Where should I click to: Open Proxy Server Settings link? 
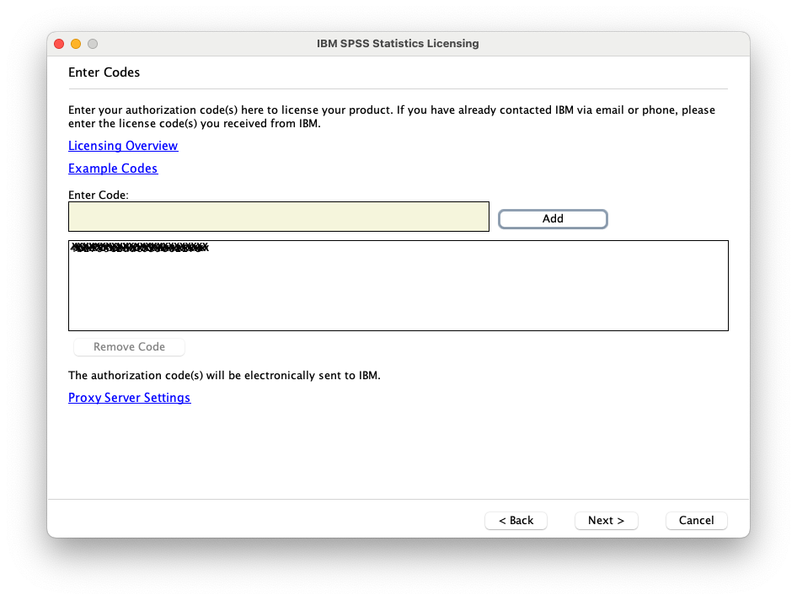tap(130, 398)
